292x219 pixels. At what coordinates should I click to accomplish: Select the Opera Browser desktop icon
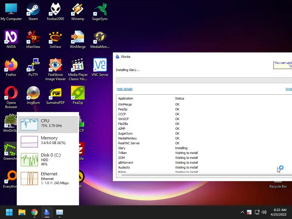pyautogui.click(x=11, y=98)
